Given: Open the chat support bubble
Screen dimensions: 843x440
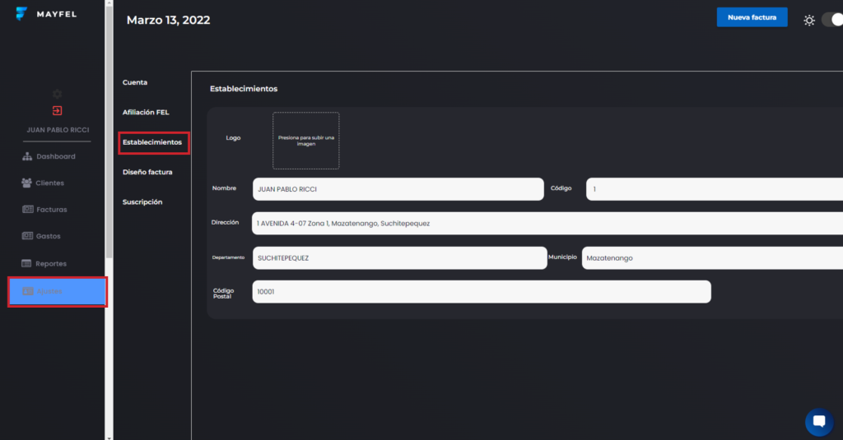Looking at the screenshot, I should tap(818, 421).
